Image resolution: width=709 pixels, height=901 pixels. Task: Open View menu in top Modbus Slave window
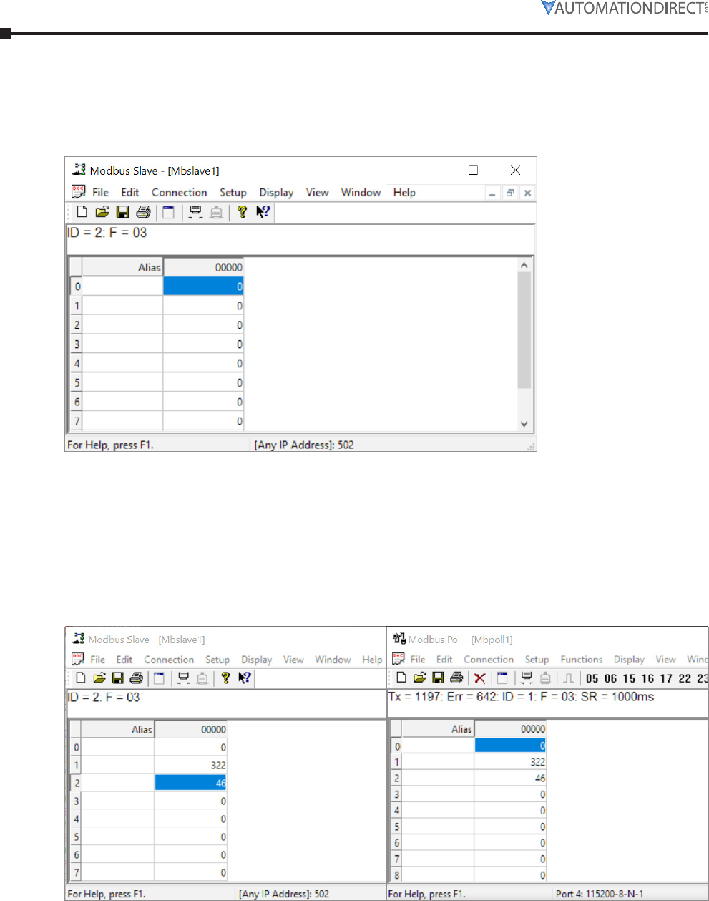point(318,192)
